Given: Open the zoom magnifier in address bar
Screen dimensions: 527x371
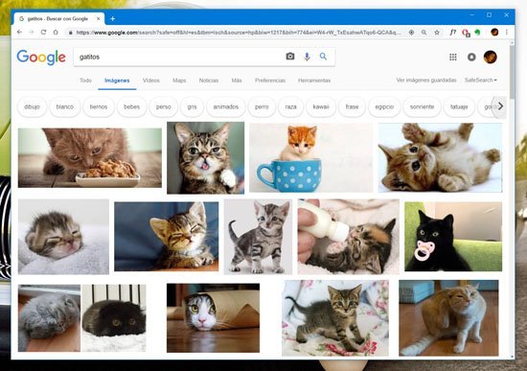Looking at the screenshot, I should point(424,33).
